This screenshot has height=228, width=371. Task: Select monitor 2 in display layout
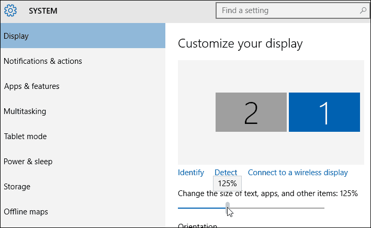(251, 112)
